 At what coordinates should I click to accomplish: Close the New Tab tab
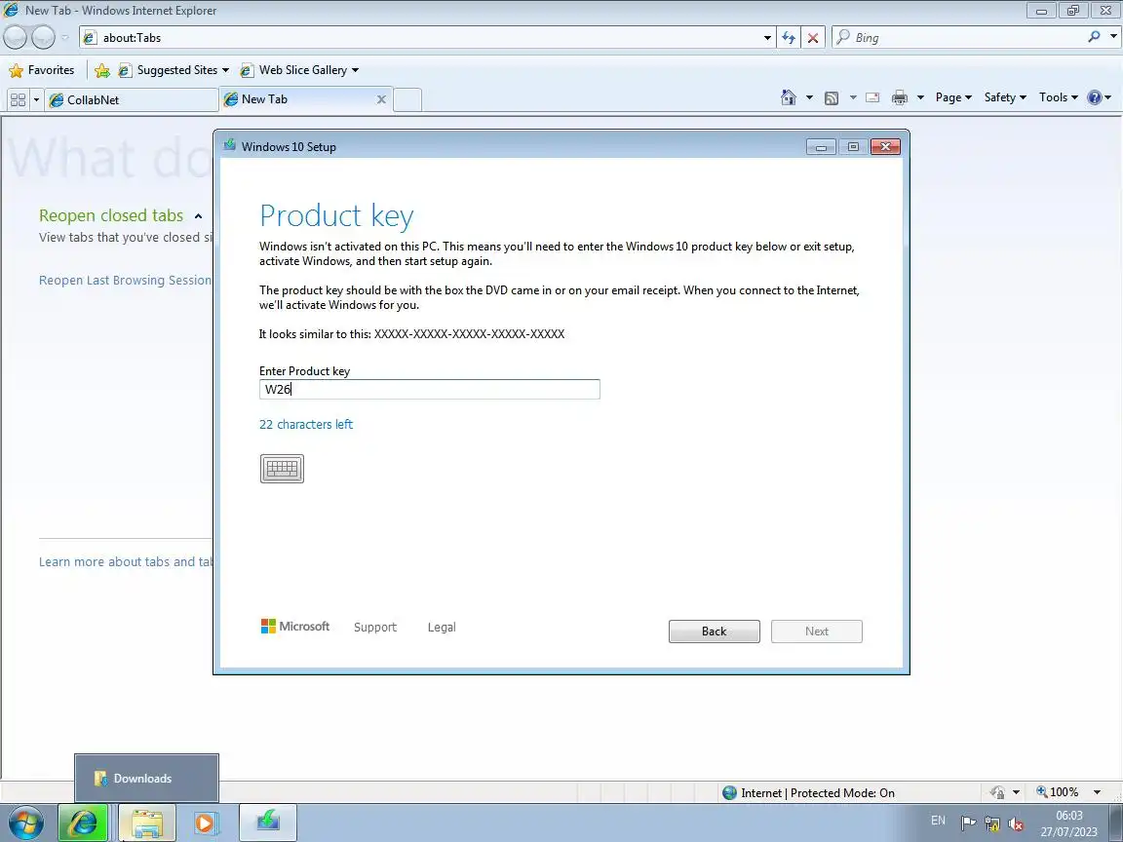[x=381, y=99]
